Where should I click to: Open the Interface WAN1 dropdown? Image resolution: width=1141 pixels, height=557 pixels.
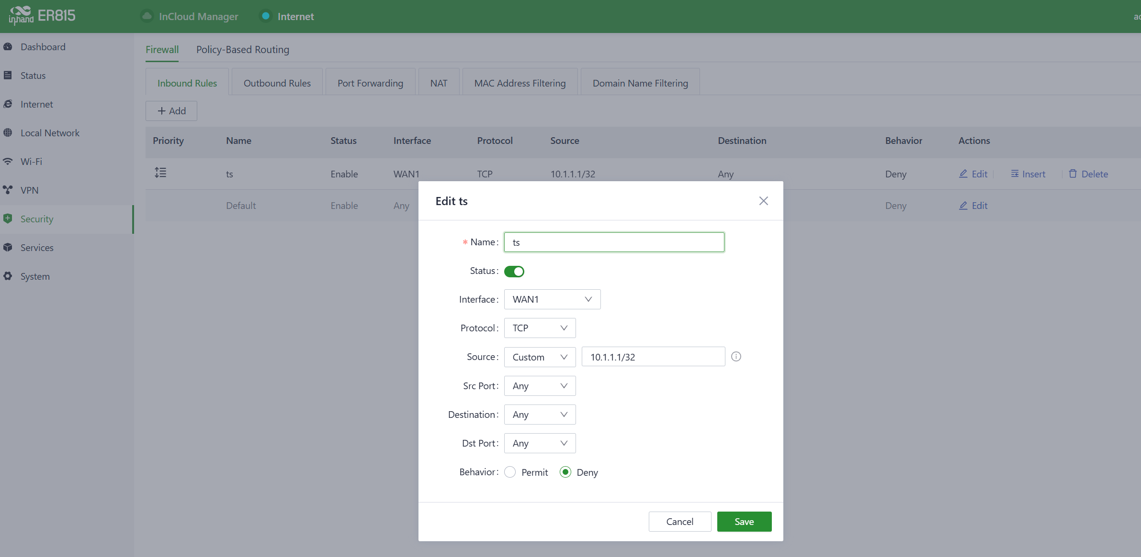click(552, 299)
